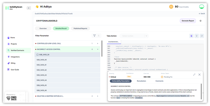
Task: Close the vulnerability details panel
Action: tap(199, 75)
